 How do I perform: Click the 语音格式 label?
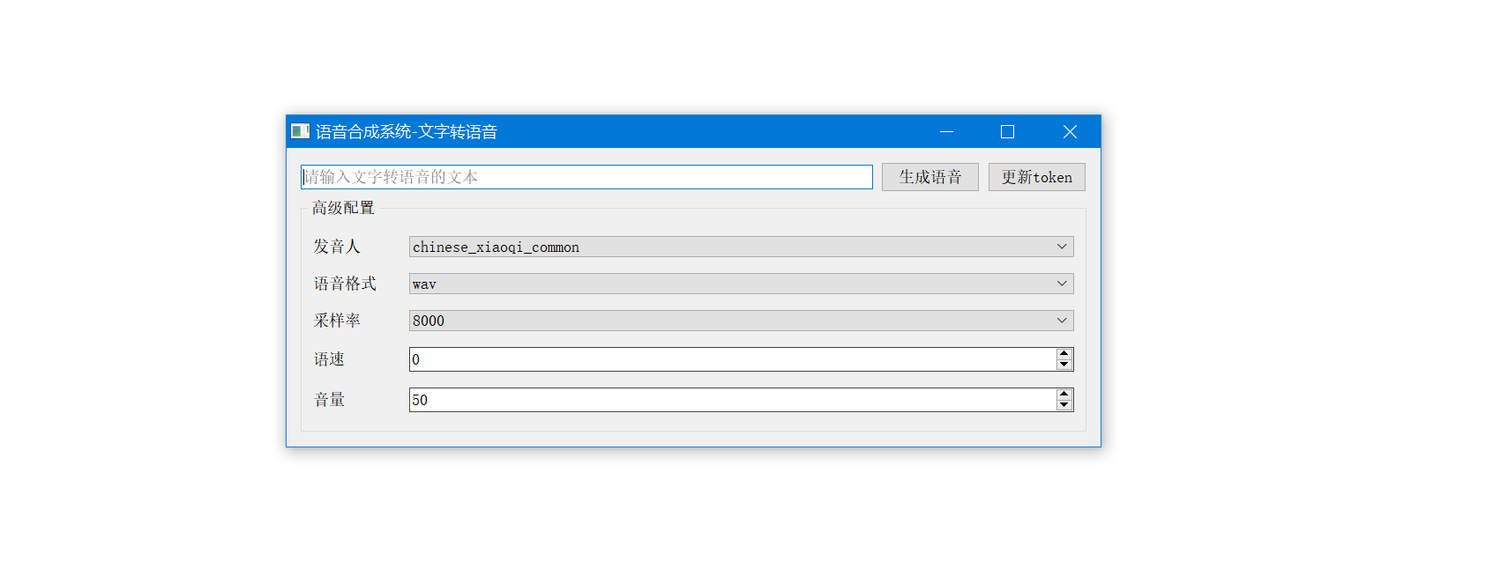tap(345, 284)
